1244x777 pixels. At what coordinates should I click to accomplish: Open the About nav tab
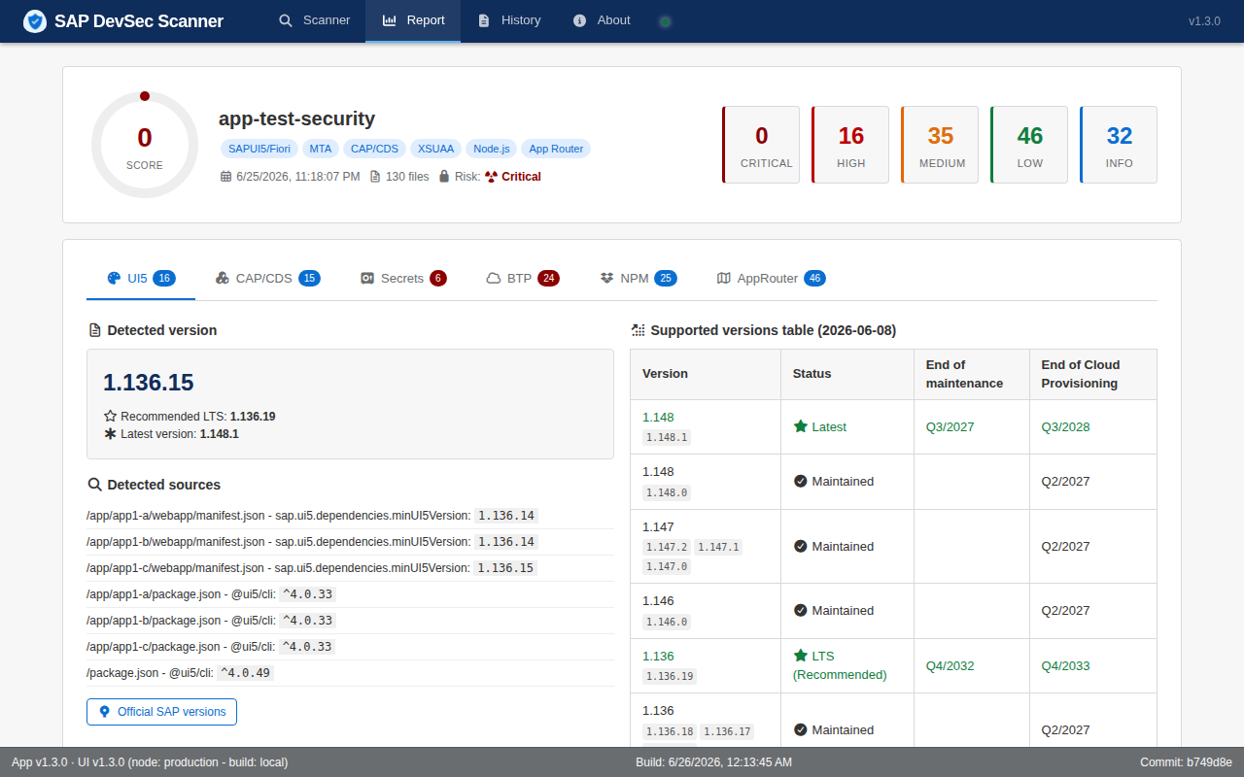click(x=602, y=20)
